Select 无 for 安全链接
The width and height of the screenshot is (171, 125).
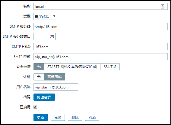tap(39, 67)
